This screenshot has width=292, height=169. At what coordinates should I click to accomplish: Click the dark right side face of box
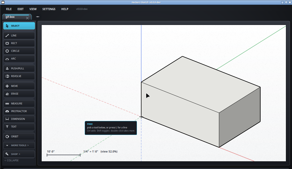tap(240, 117)
